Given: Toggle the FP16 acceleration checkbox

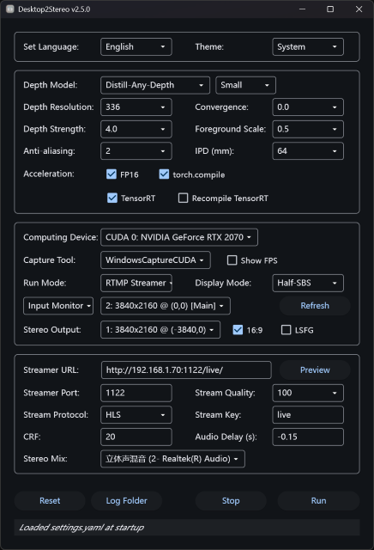Looking at the screenshot, I should coord(112,174).
